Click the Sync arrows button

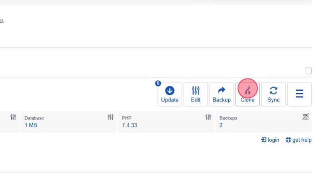click(274, 94)
